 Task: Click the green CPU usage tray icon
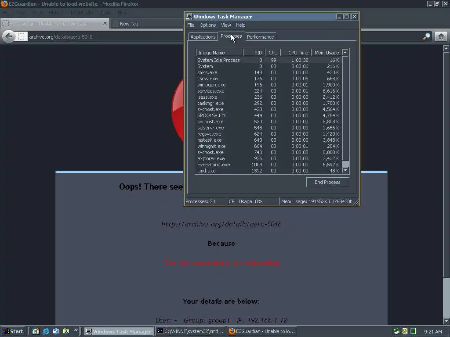pyautogui.click(x=413, y=331)
